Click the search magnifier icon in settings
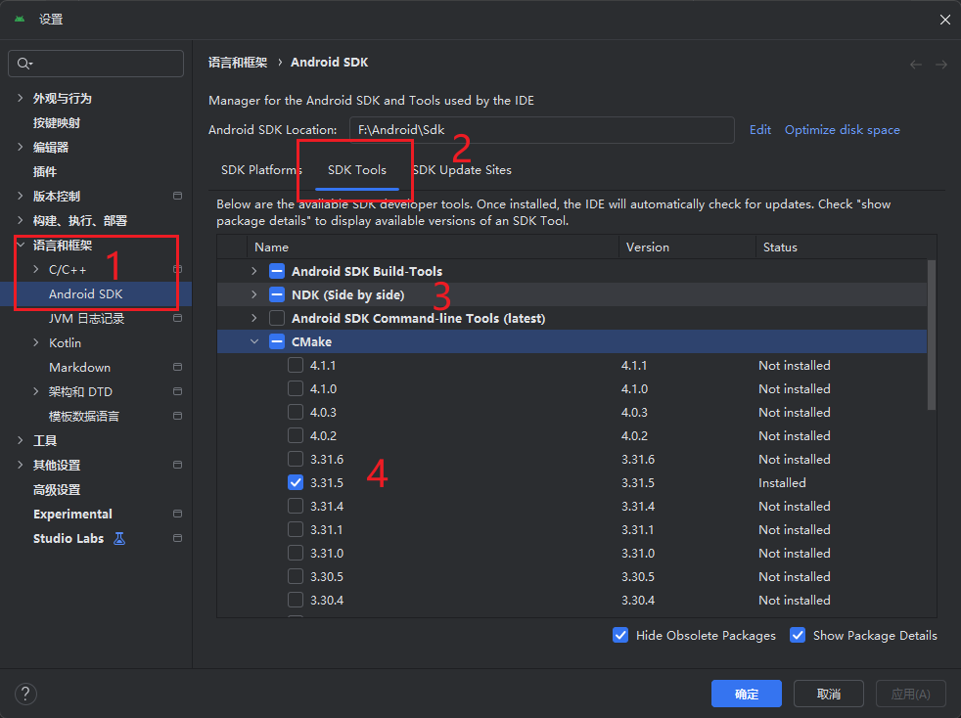This screenshot has width=961, height=718. (24, 64)
